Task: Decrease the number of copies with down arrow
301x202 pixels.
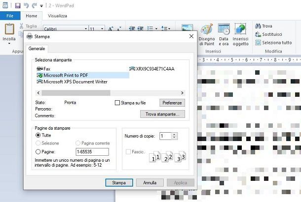Action: [x=174, y=138]
